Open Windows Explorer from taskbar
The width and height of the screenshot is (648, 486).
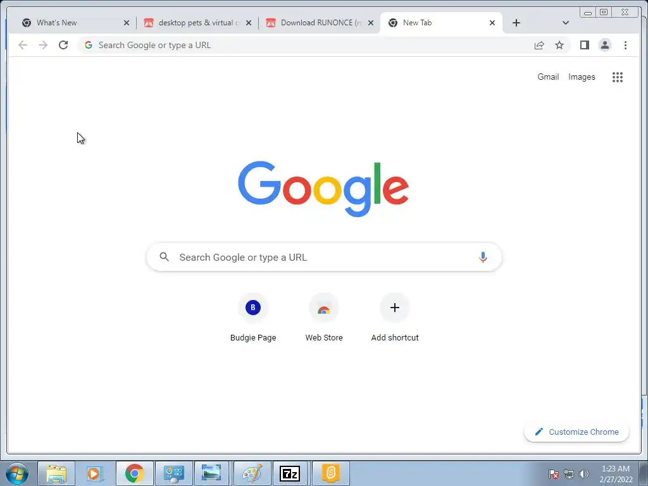coord(56,473)
